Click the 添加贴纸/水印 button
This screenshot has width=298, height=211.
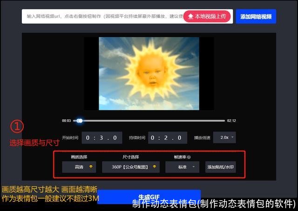point(220,167)
